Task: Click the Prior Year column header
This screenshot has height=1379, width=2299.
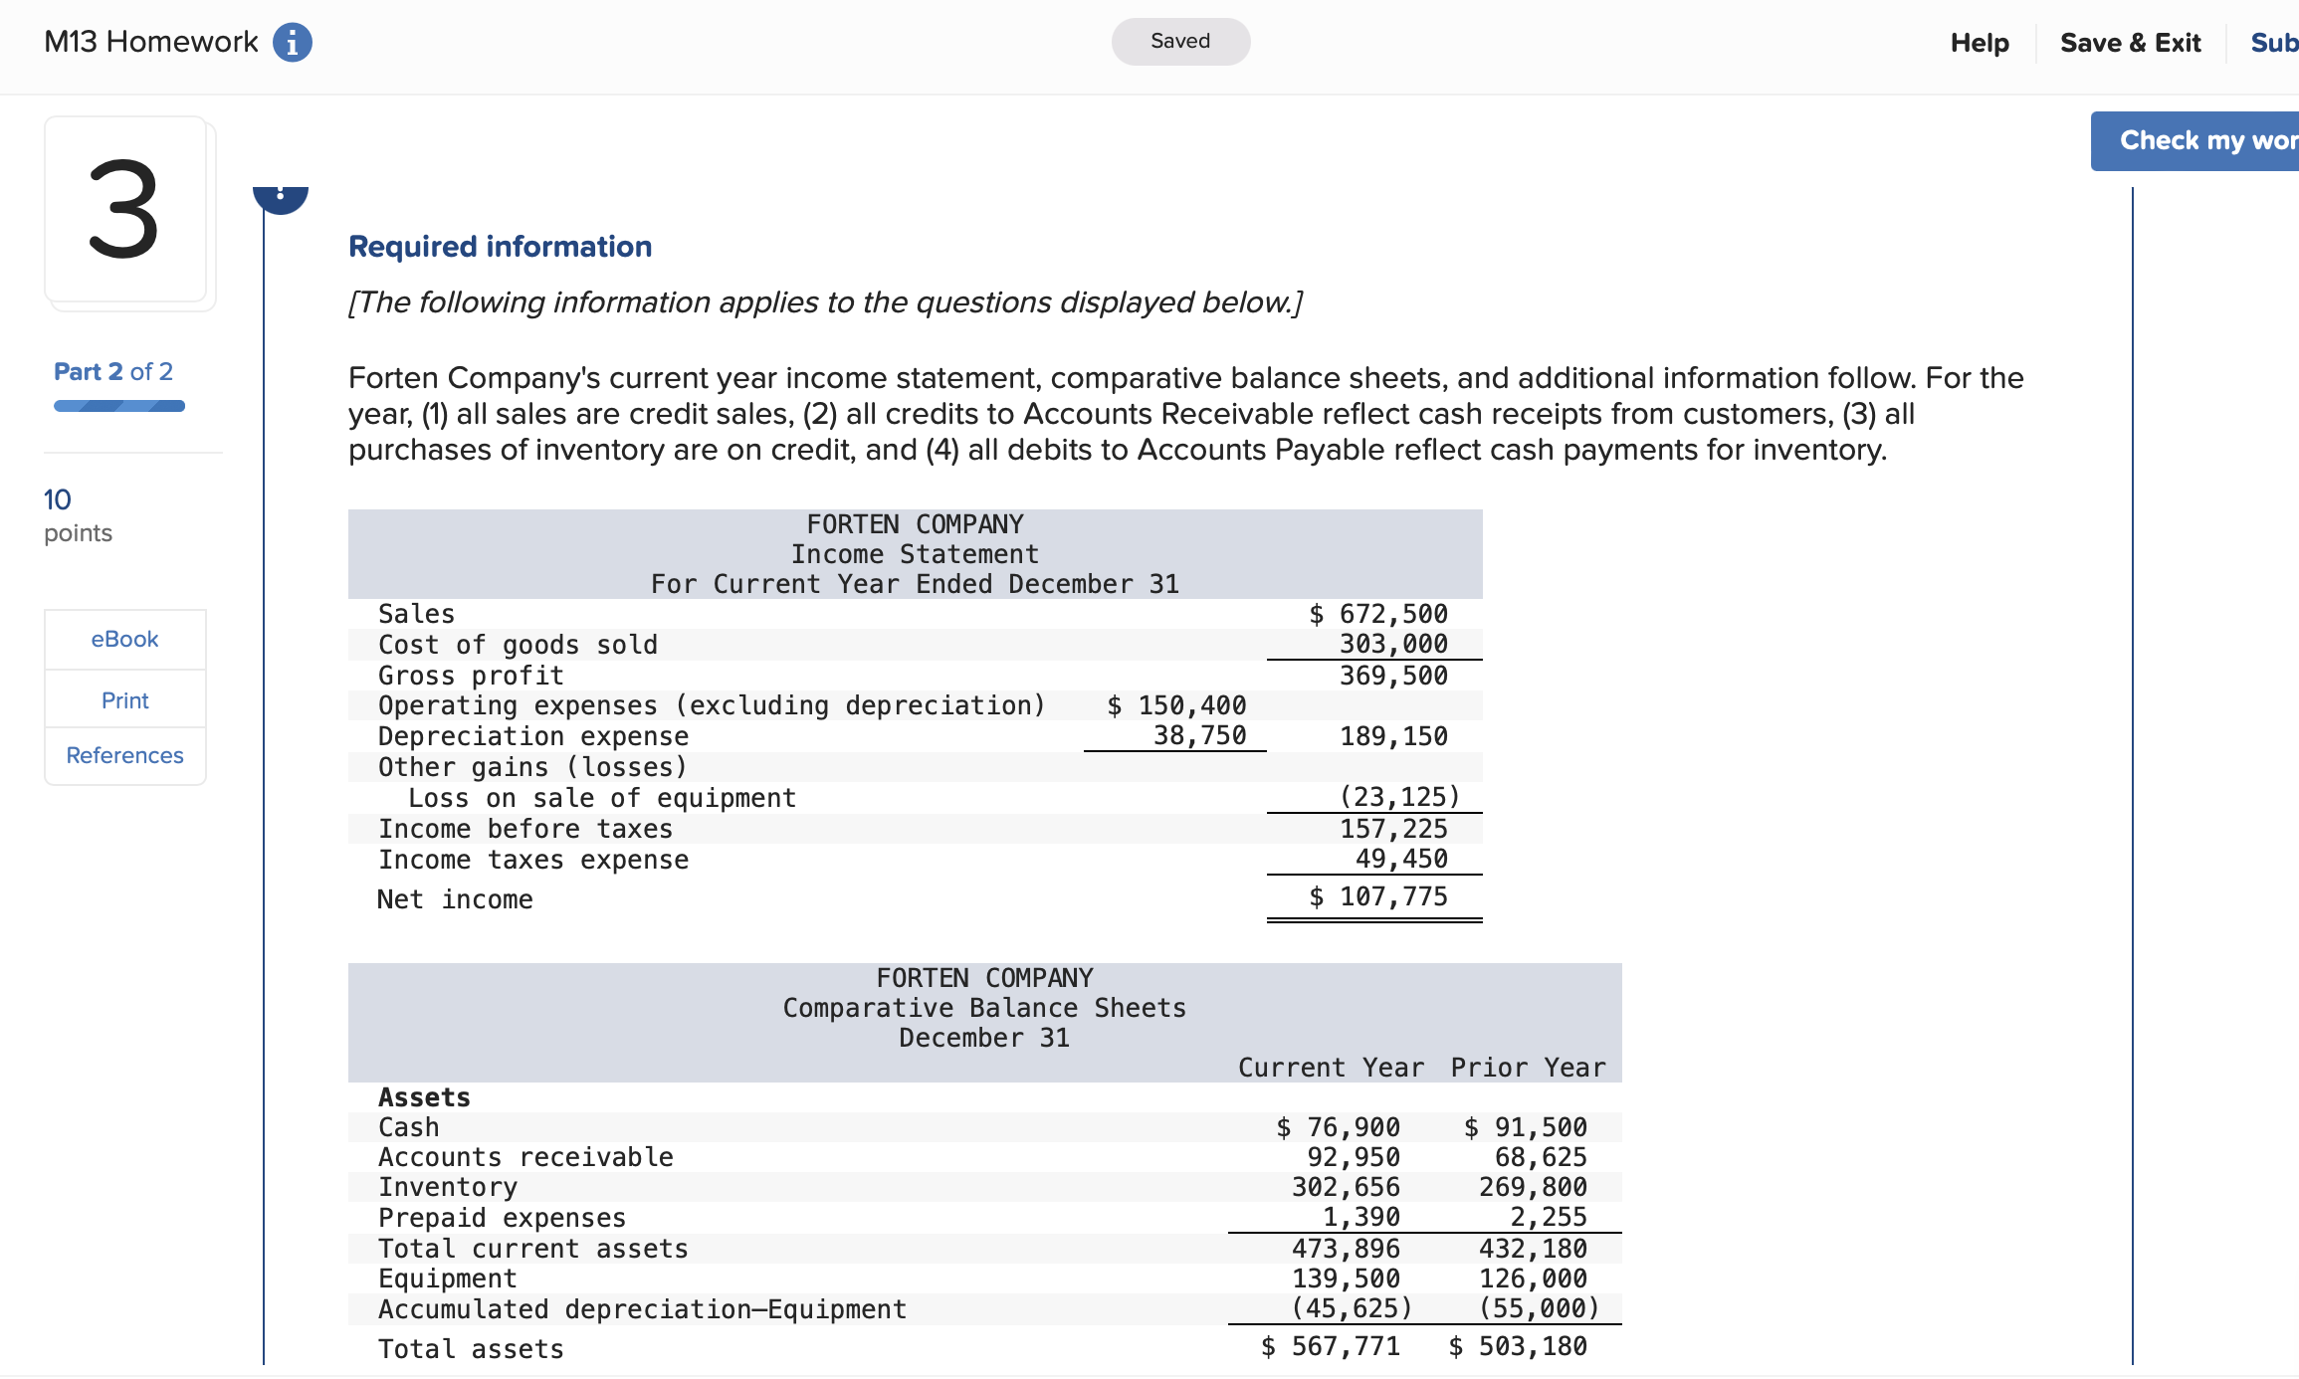Action: pos(1528,1068)
